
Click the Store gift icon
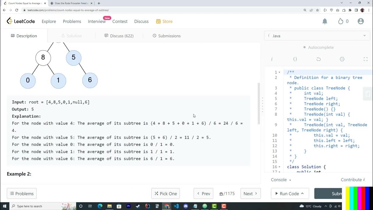(158, 21)
